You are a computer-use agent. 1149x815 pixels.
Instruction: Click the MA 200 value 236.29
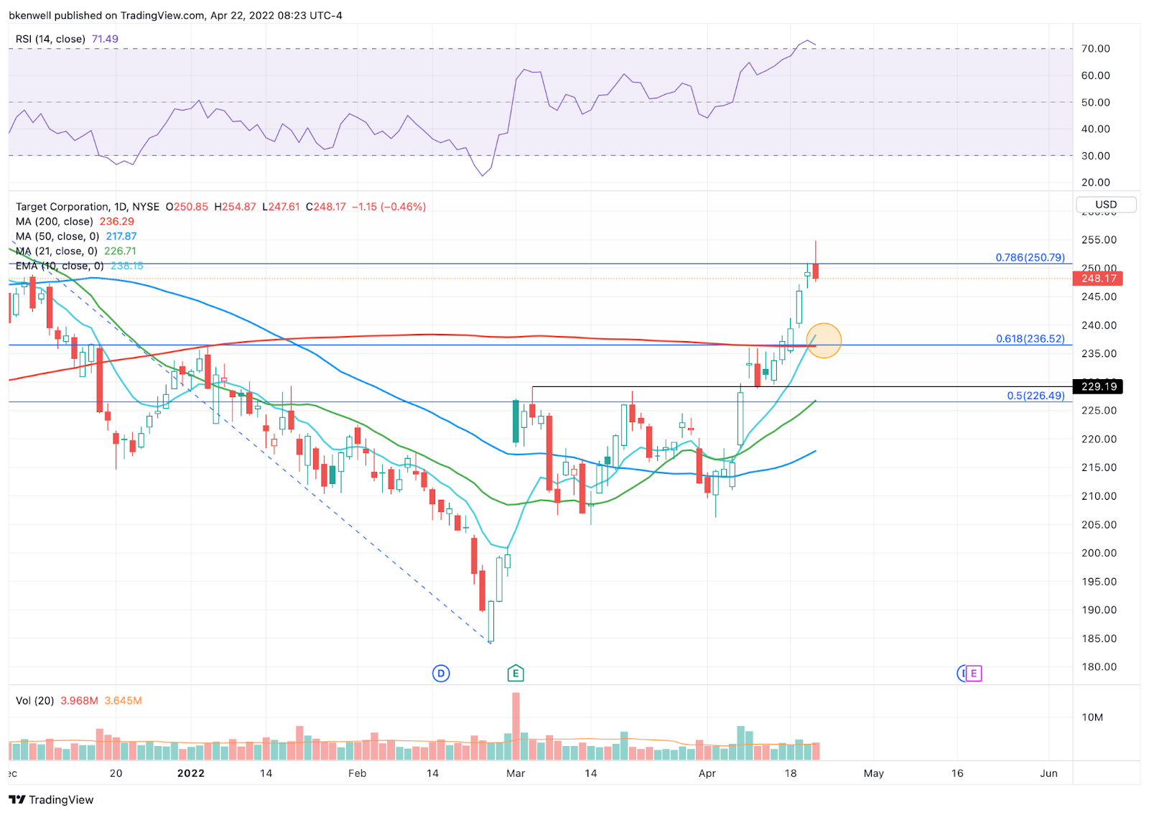[117, 222]
